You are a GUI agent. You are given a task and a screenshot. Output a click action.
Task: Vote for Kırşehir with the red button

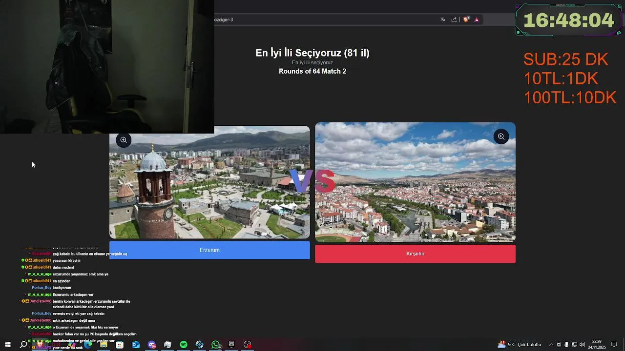(x=415, y=253)
